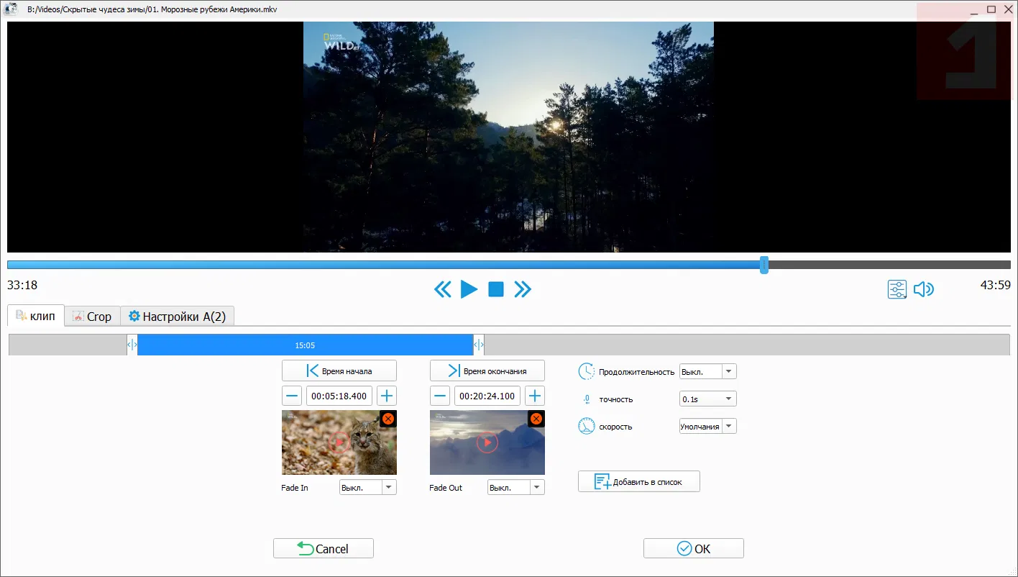
Task: Close the video editor window
Action: click(x=1006, y=9)
